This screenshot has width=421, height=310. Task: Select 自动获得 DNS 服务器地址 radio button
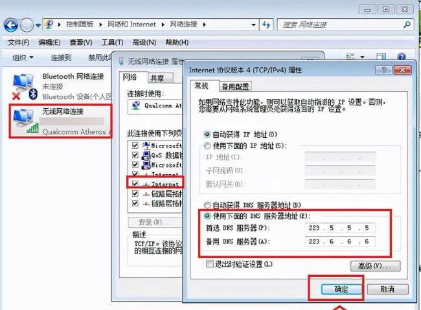point(207,205)
